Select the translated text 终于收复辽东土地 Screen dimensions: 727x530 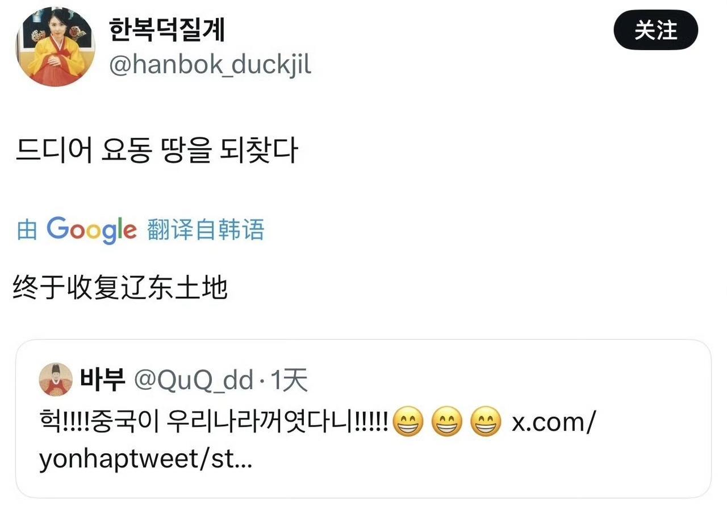[x=120, y=288]
